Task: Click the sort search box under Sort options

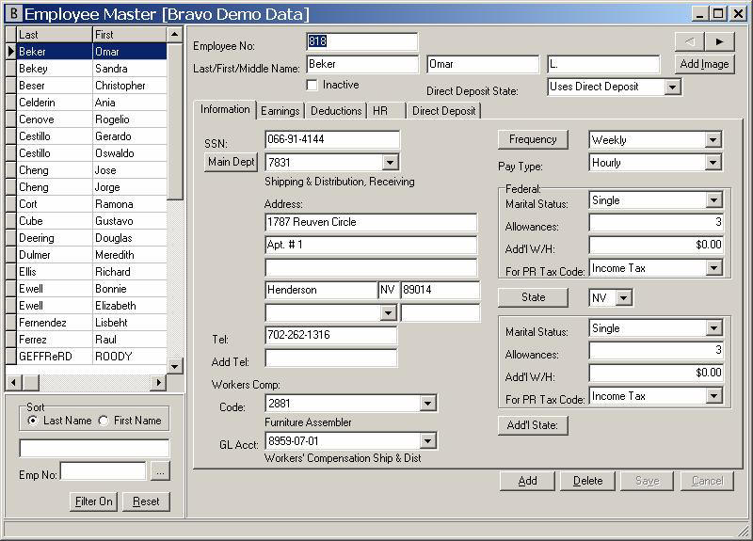Action: (x=94, y=448)
